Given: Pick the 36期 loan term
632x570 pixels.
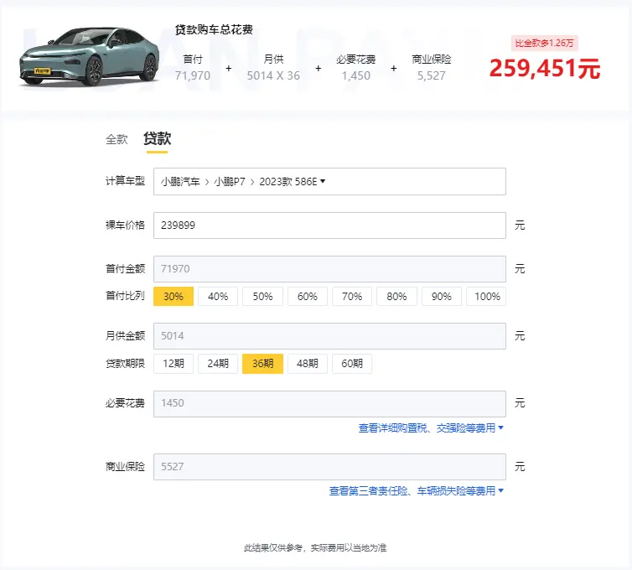Looking at the screenshot, I should tap(262, 364).
